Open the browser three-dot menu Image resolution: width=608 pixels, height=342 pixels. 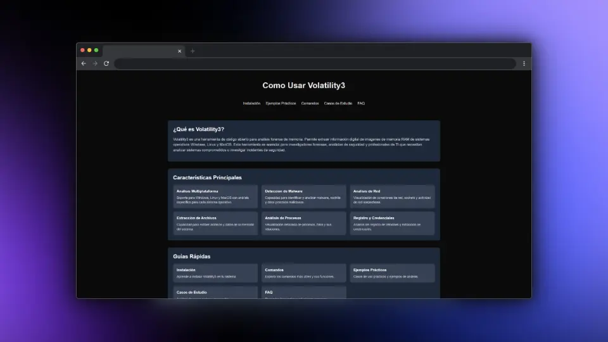point(524,63)
